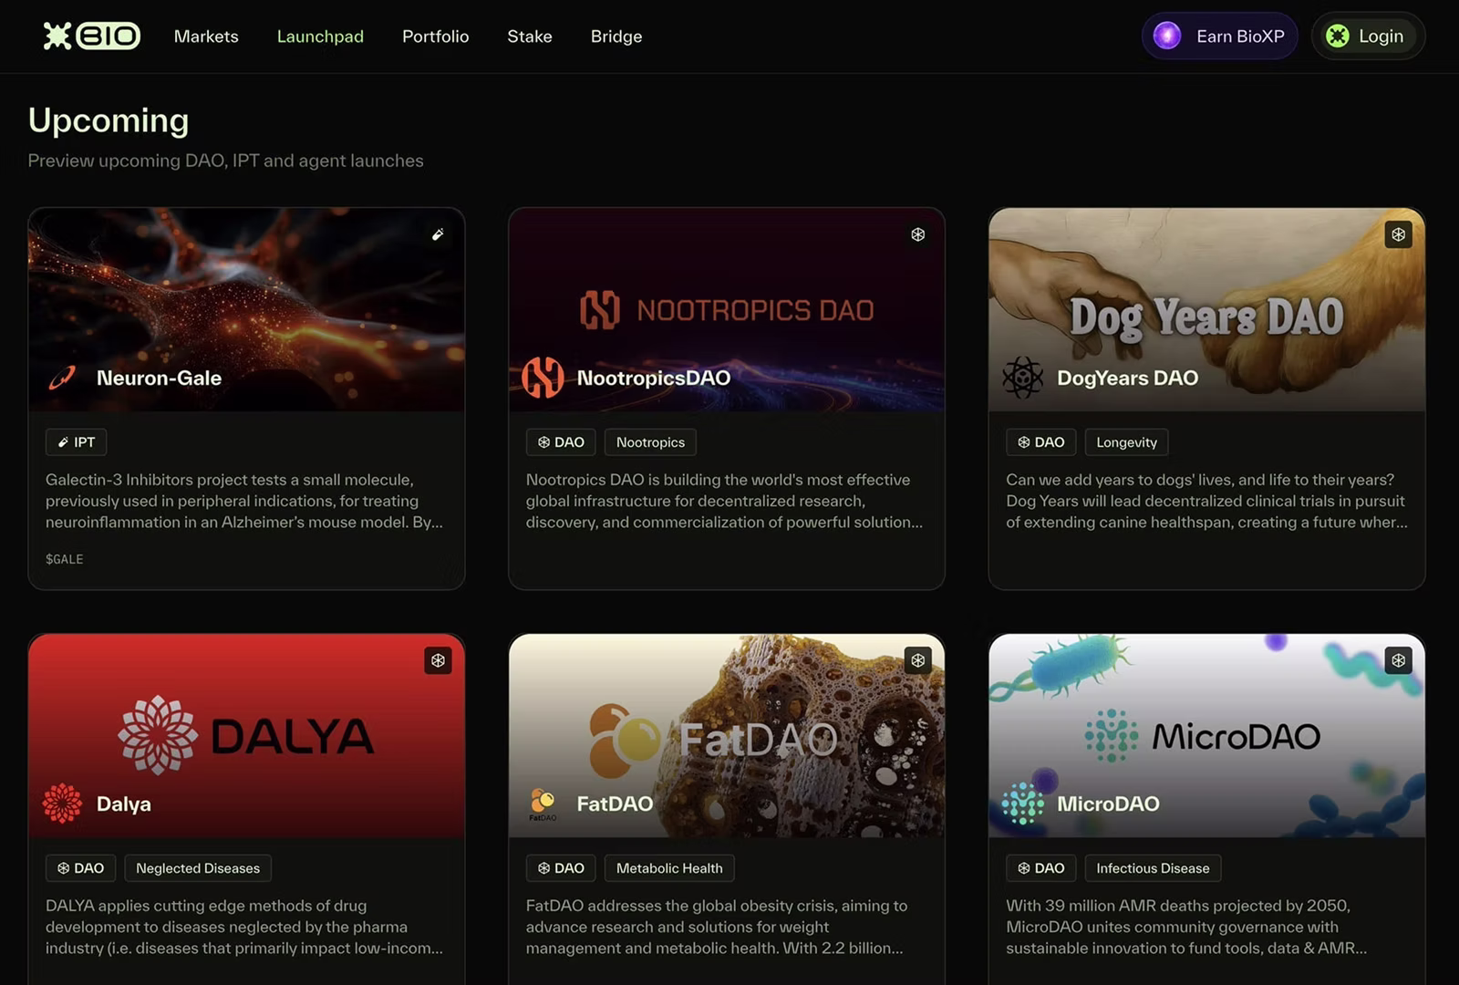Click the NootropicsDAO round orange logo

(543, 378)
